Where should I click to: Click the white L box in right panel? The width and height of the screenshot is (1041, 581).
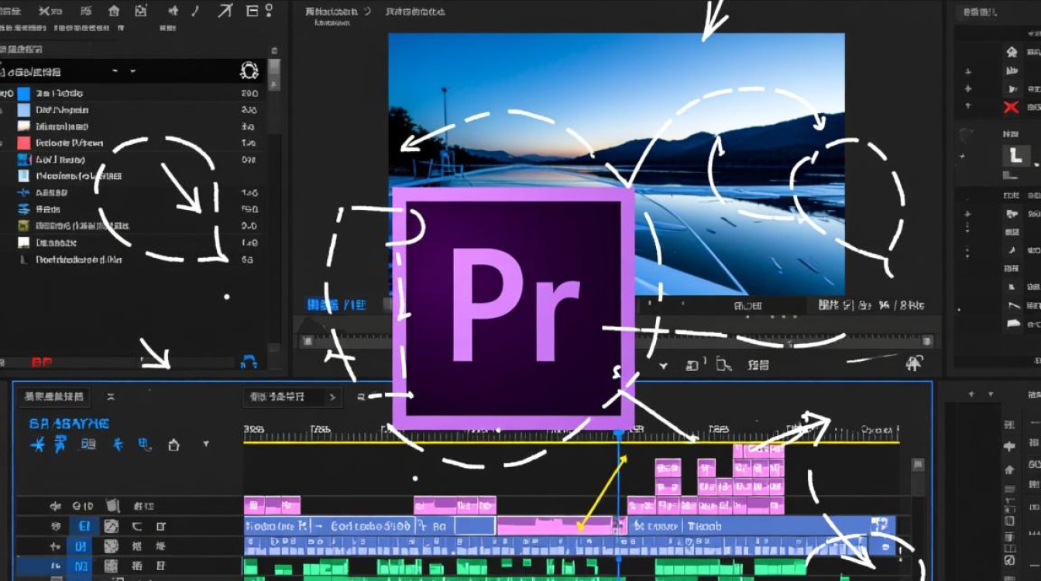pyautogui.click(x=1015, y=155)
